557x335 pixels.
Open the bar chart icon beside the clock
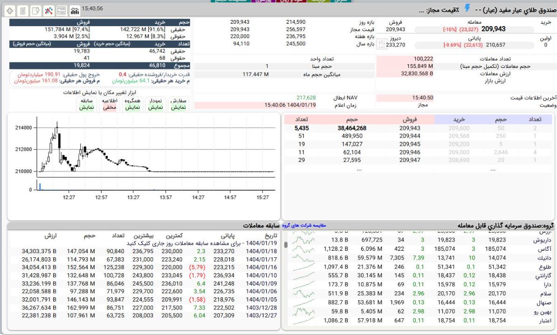click(75, 10)
